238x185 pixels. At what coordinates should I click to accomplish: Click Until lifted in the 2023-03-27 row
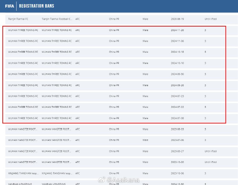[210, 151]
